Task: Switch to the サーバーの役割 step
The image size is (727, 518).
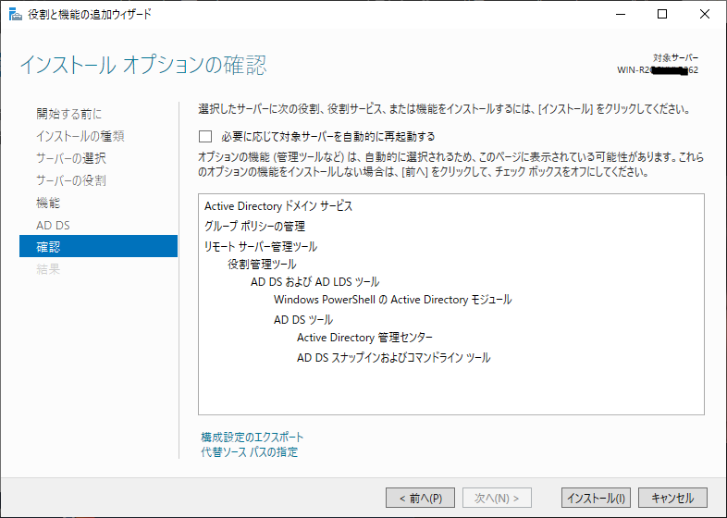Action: coord(71,180)
